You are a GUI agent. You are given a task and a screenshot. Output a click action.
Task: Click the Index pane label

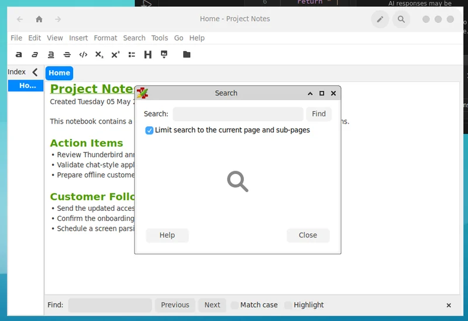click(17, 72)
